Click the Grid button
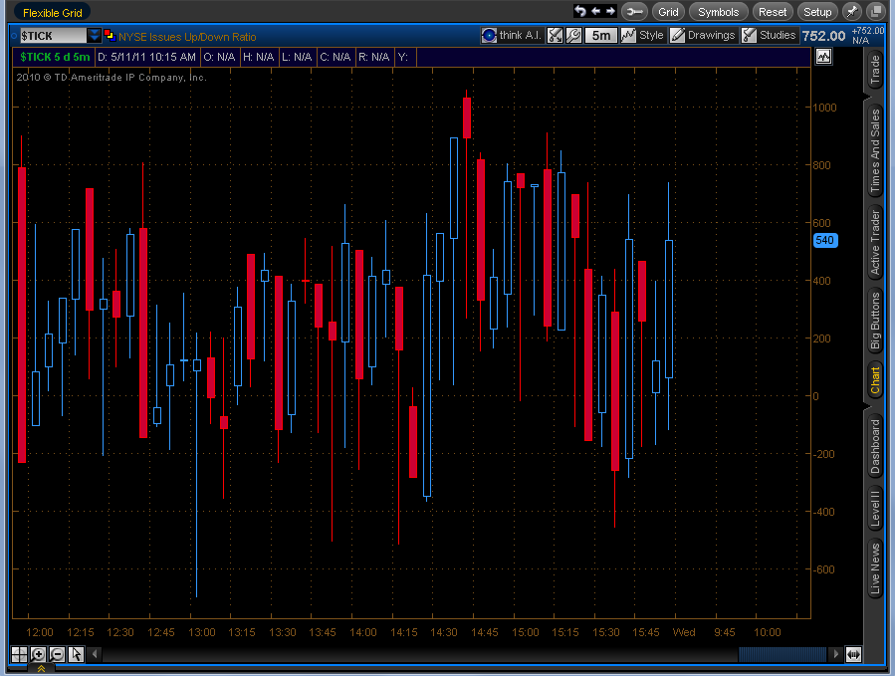 click(668, 11)
